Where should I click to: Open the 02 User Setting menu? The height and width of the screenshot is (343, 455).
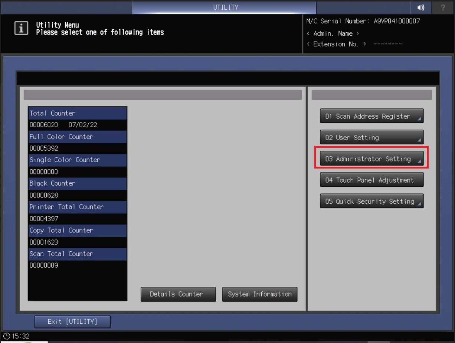pos(371,137)
